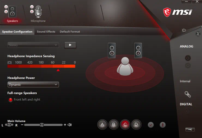The height and width of the screenshot is (138, 202).
Task: Select sound profile C
Action: pos(125,124)
